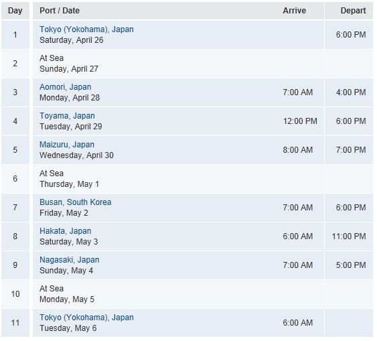This screenshot has width=377, height=341.
Task: Open the Hakata, Japan port link
Action: coord(66,231)
